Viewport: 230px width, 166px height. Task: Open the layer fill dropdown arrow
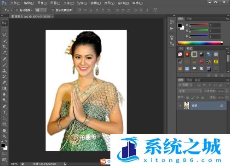point(227,97)
